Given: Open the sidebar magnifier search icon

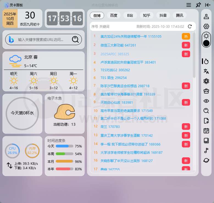Looking at the screenshot, I should tap(206, 111).
